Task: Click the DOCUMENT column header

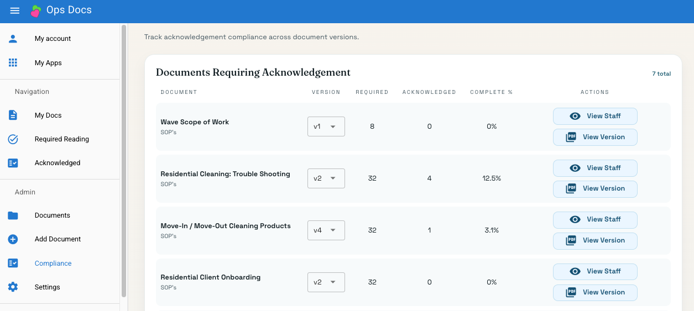Action: 179,92
